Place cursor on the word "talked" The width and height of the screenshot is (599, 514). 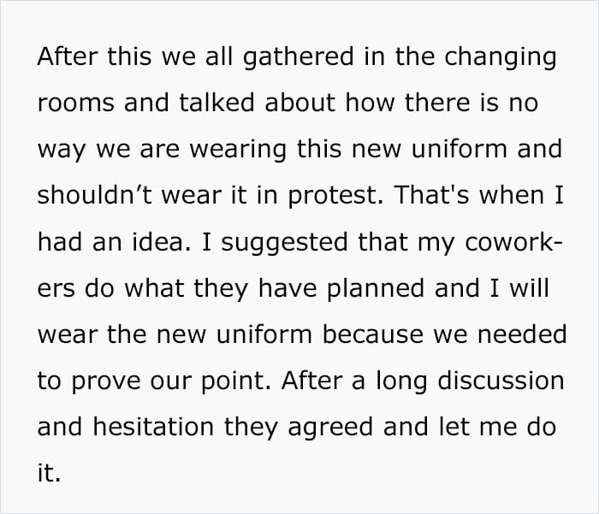click(216, 102)
